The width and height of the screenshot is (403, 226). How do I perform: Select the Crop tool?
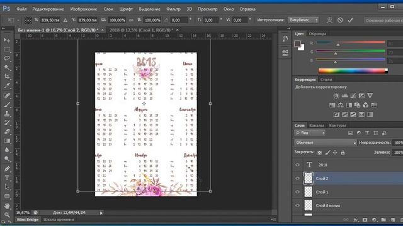click(x=7, y=77)
